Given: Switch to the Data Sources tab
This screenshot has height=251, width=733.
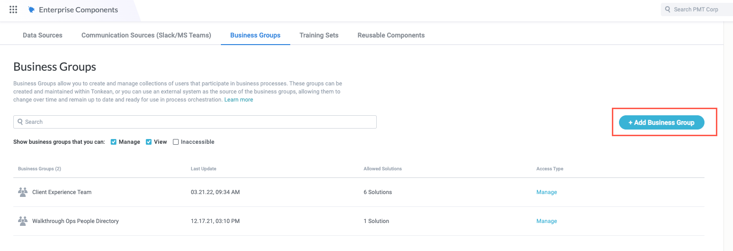Looking at the screenshot, I should pyautogui.click(x=42, y=35).
